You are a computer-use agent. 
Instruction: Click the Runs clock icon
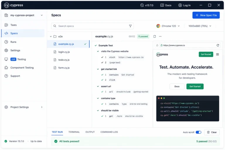coord(6,42)
